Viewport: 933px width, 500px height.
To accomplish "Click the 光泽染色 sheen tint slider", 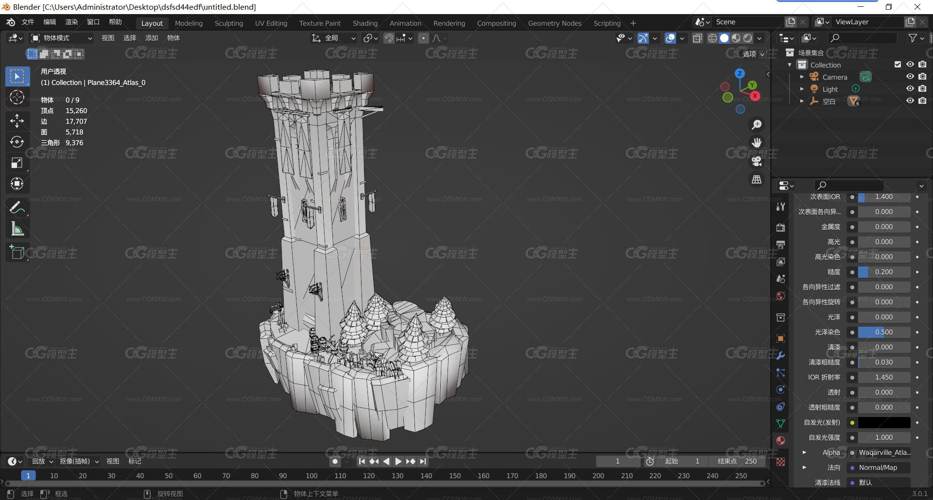I will (884, 332).
